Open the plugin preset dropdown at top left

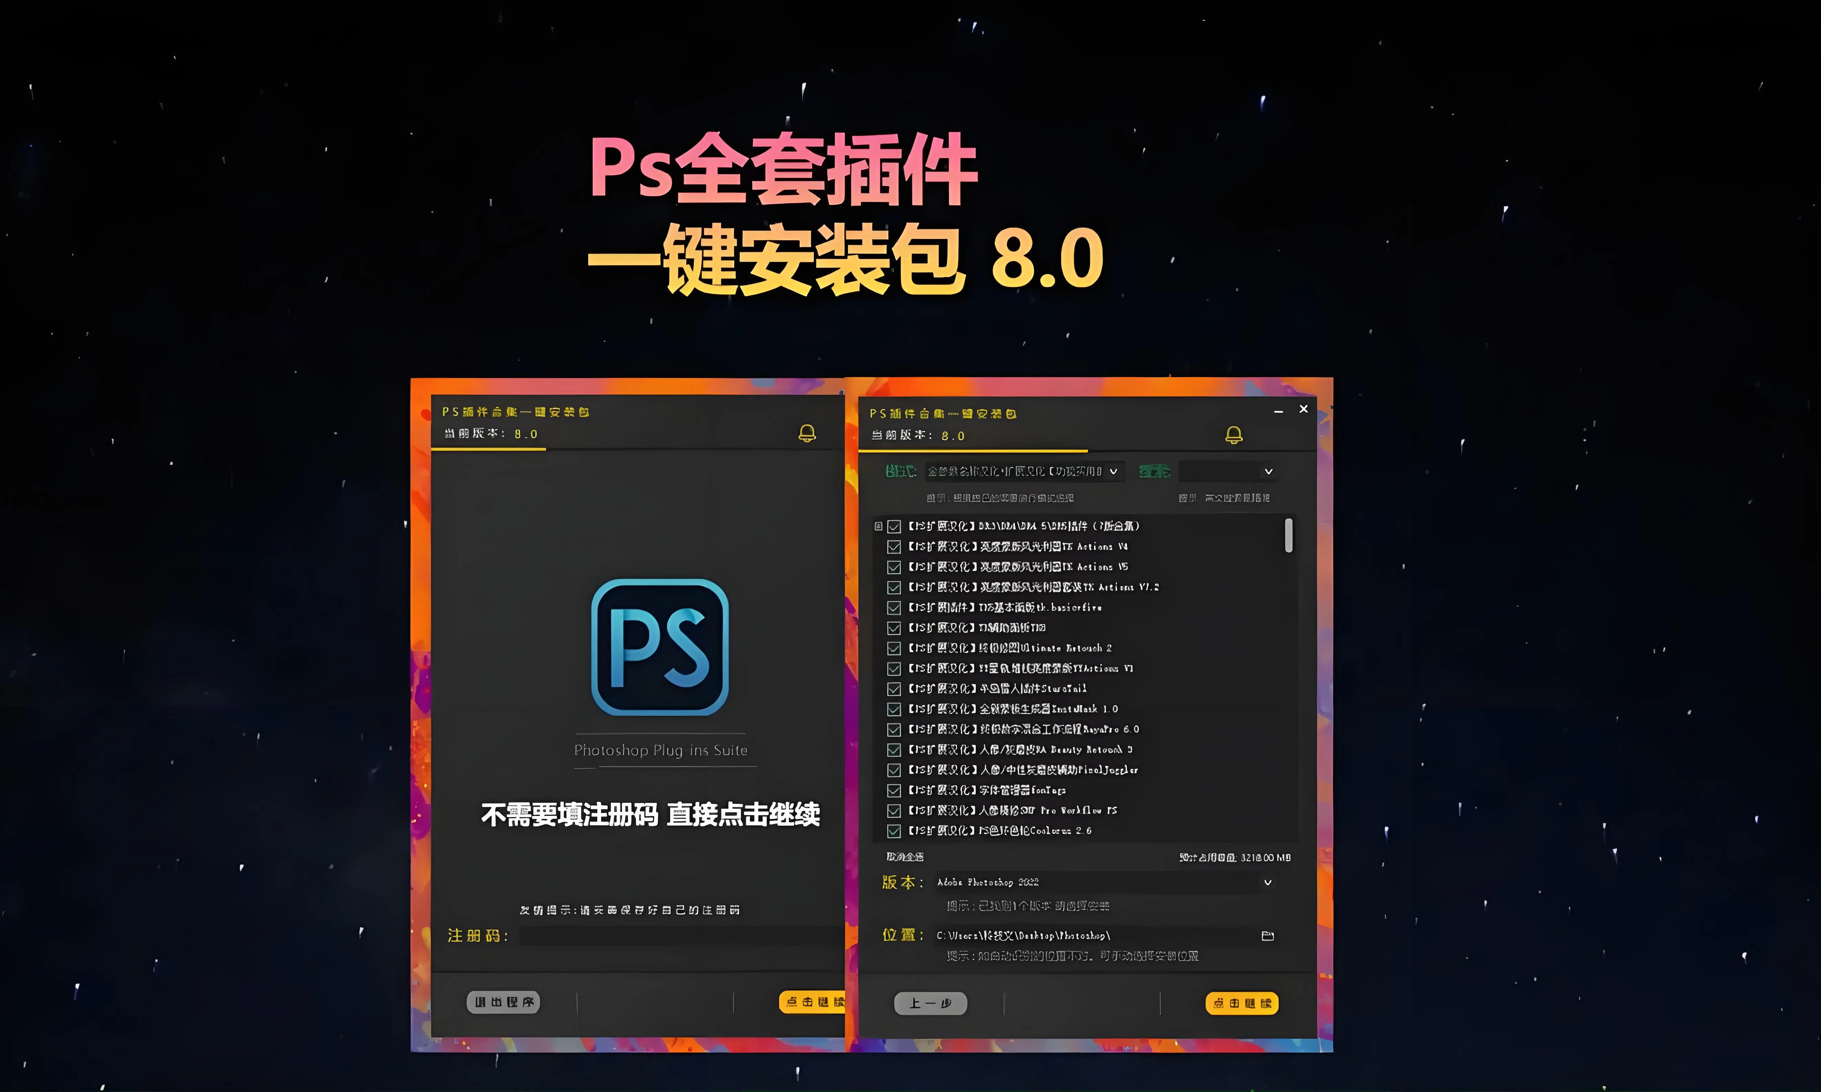pyautogui.click(x=1025, y=471)
